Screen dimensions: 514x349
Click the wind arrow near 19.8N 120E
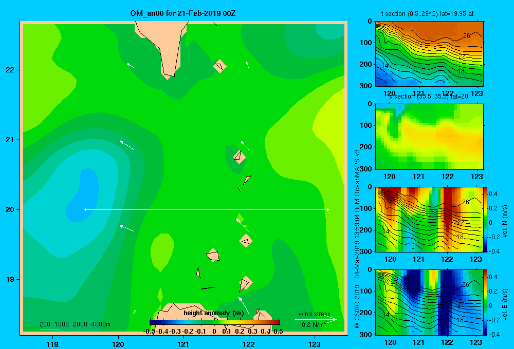(x=126, y=228)
